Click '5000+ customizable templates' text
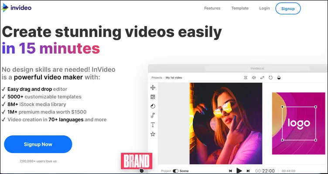This screenshot has height=174, width=328. (x=44, y=97)
